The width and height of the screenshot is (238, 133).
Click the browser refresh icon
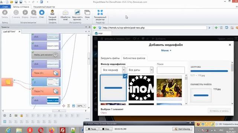tap(100, 28)
